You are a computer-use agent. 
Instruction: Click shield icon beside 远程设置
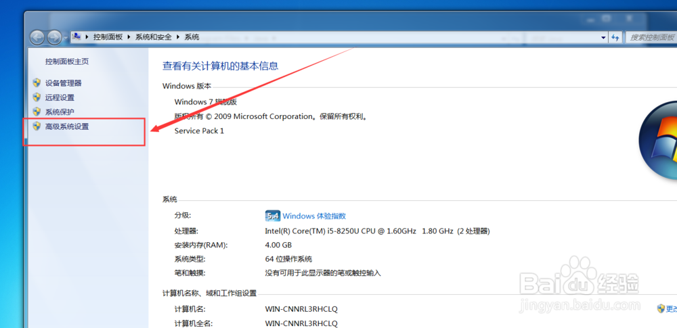click(37, 97)
